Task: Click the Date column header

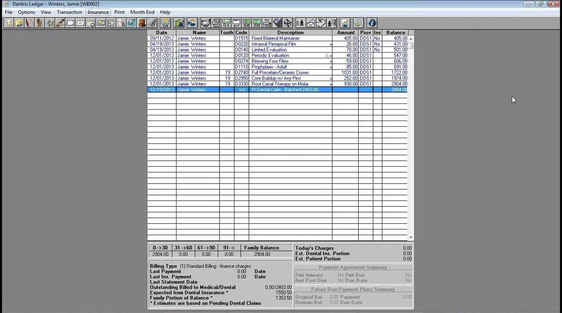Action: coord(162,32)
